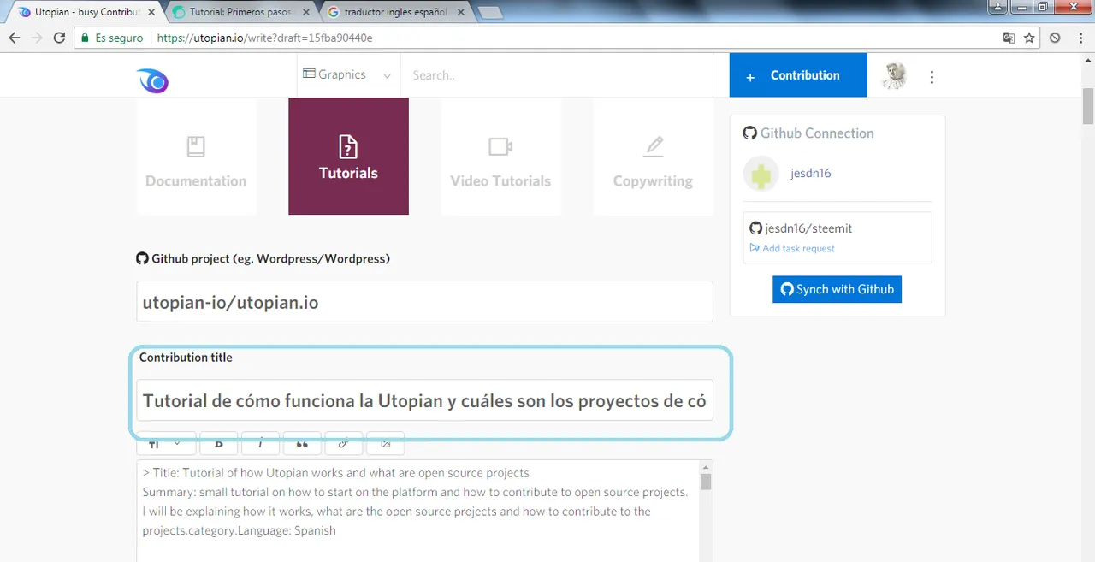Screen dimensions: 1095x562
Task: Bookmark this page with the star icon
Action: point(1030,38)
